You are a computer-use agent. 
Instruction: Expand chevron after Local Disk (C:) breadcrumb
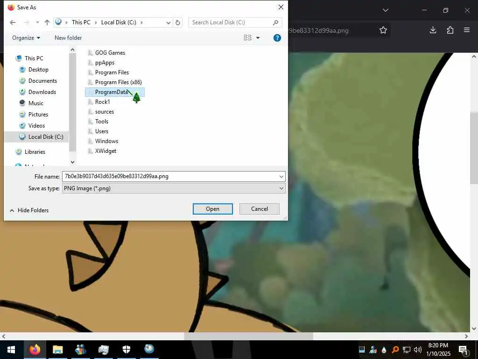[141, 22]
